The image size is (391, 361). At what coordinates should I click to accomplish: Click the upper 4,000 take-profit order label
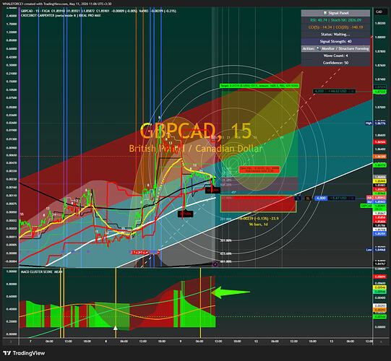point(334,92)
